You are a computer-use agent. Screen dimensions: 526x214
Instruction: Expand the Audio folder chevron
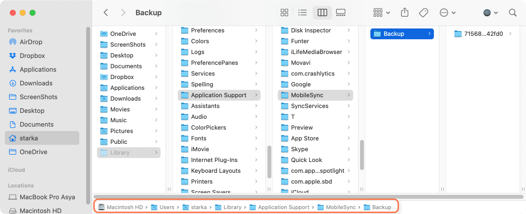pyautogui.click(x=256, y=117)
